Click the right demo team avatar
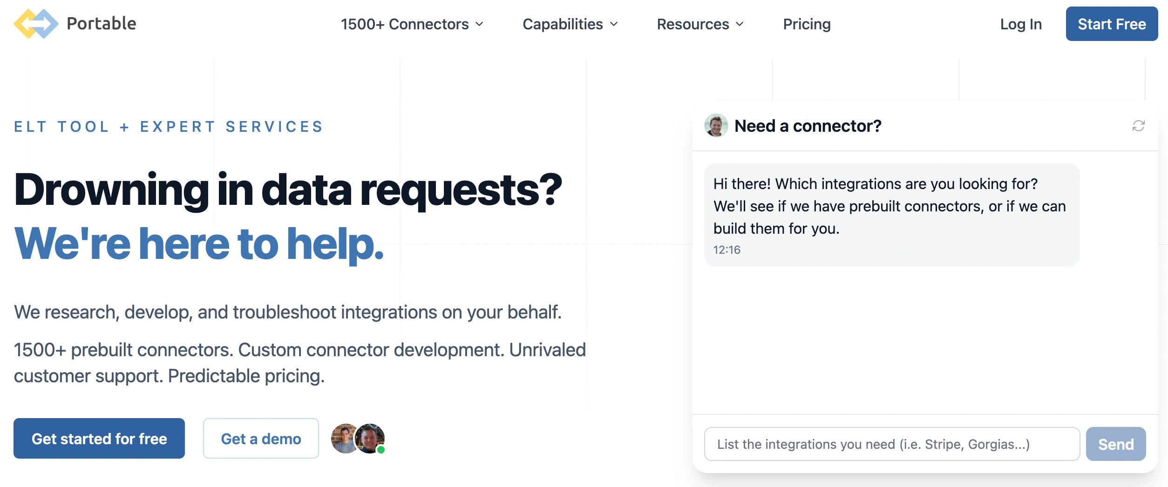The image size is (1168, 487). (370, 437)
